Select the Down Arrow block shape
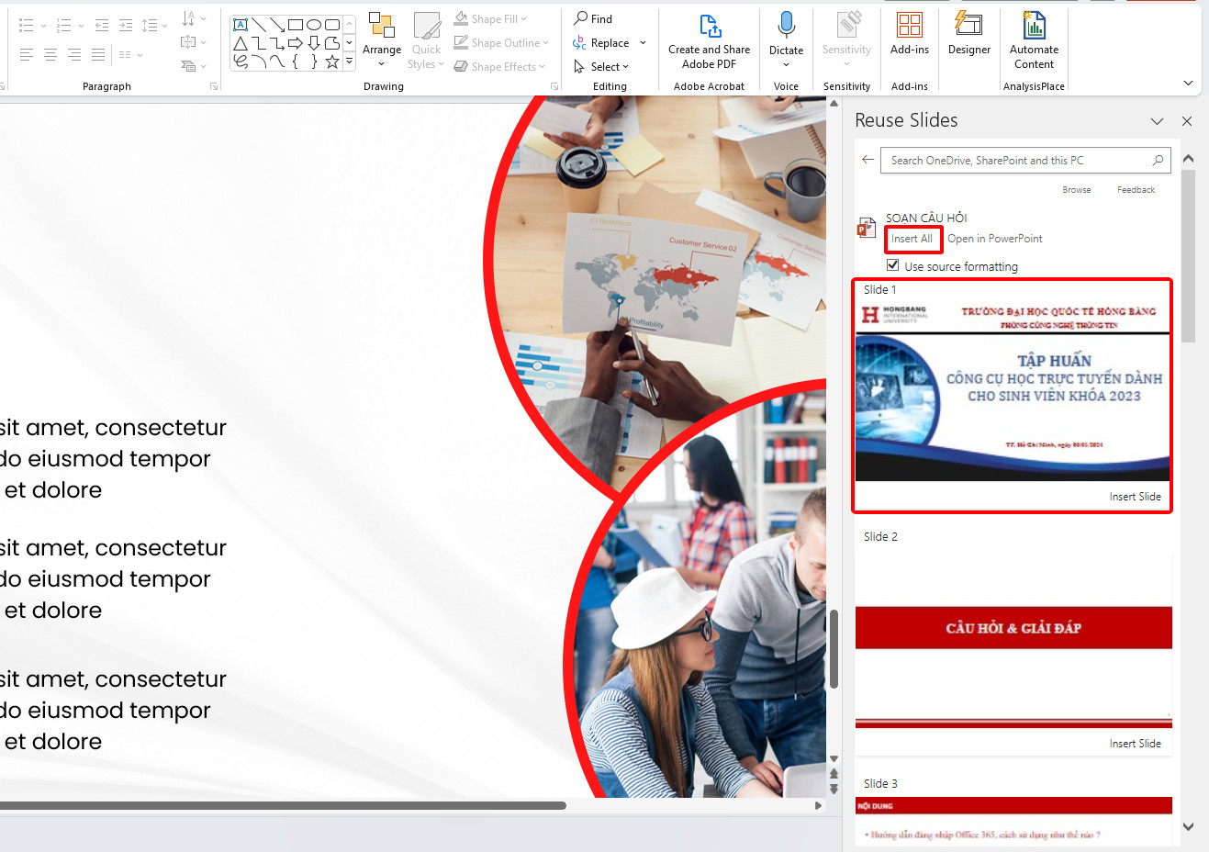 314,43
